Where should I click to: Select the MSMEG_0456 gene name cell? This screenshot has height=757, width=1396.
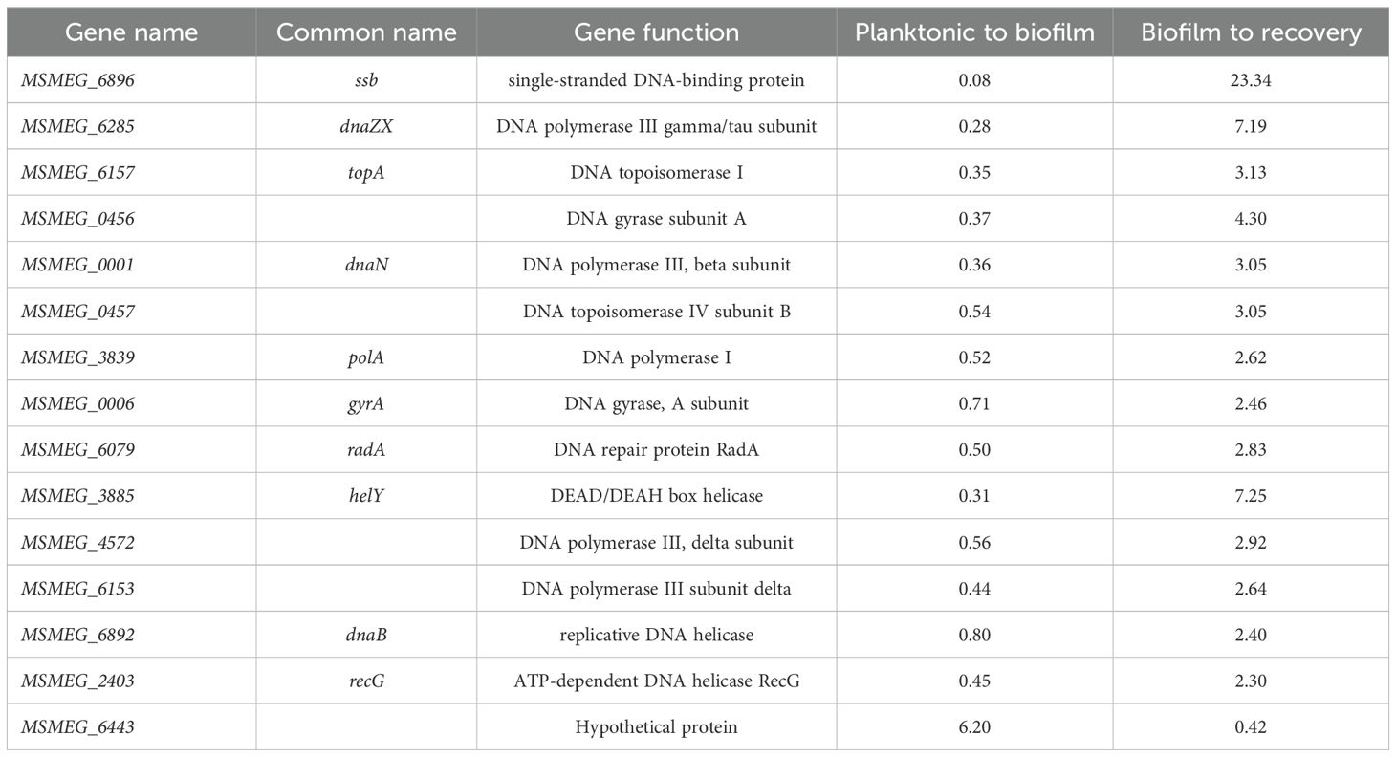pyautogui.click(x=76, y=219)
